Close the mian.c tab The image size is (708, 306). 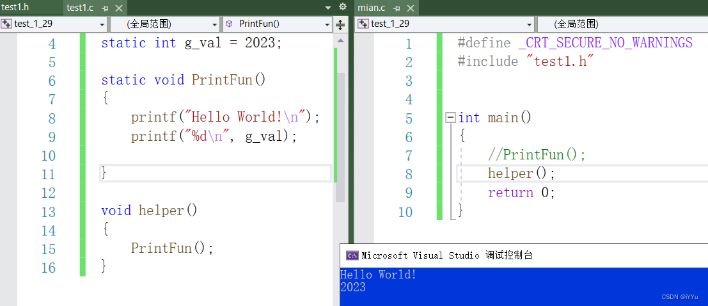coord(411,8)
